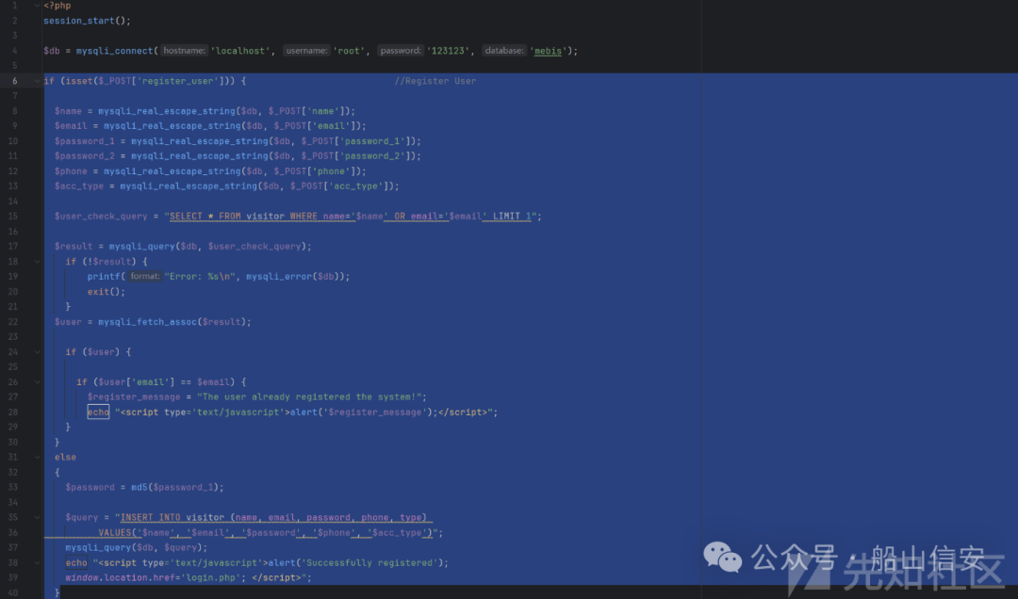Click line number 28 in the gutter
This screenshot has width=1018, height=599.
[13, 413]
